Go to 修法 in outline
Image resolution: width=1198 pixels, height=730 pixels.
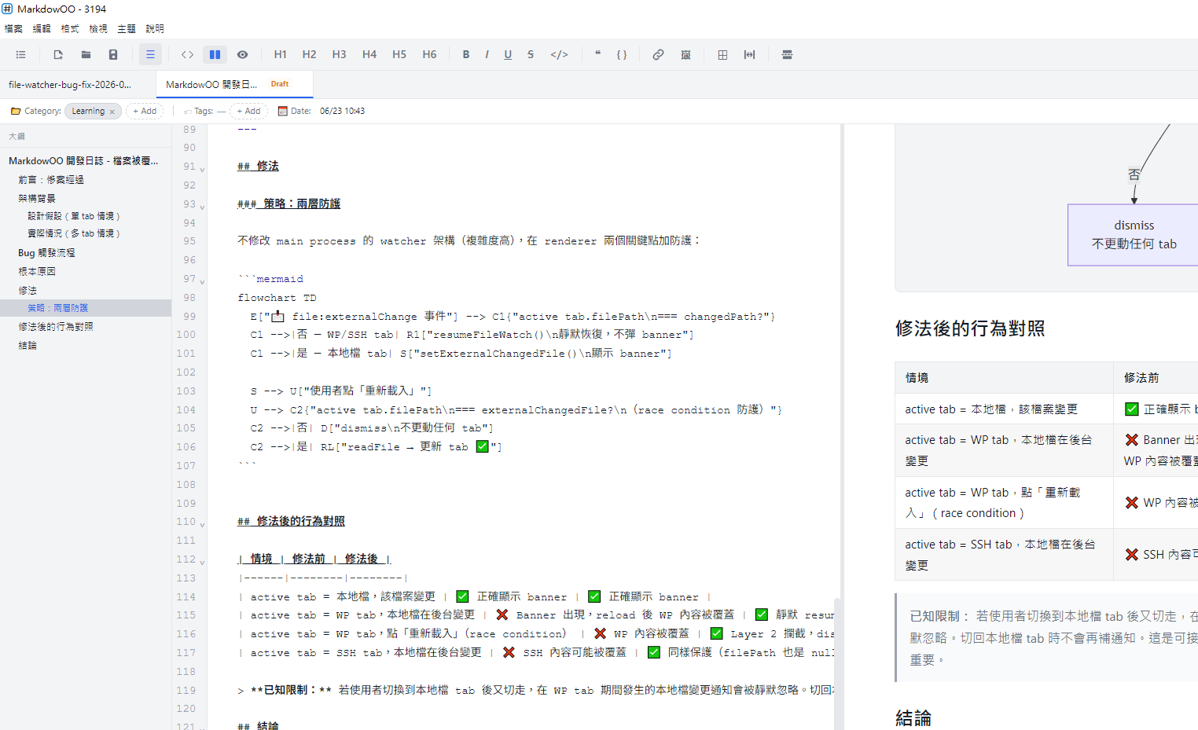click(28, 291)
